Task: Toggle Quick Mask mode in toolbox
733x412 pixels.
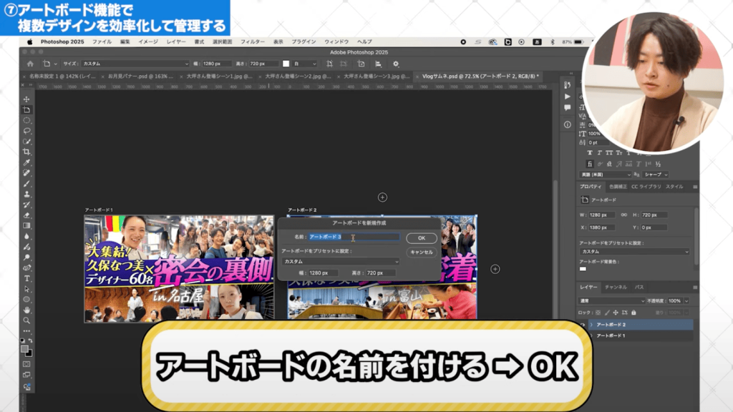Action: click(26, 364)
